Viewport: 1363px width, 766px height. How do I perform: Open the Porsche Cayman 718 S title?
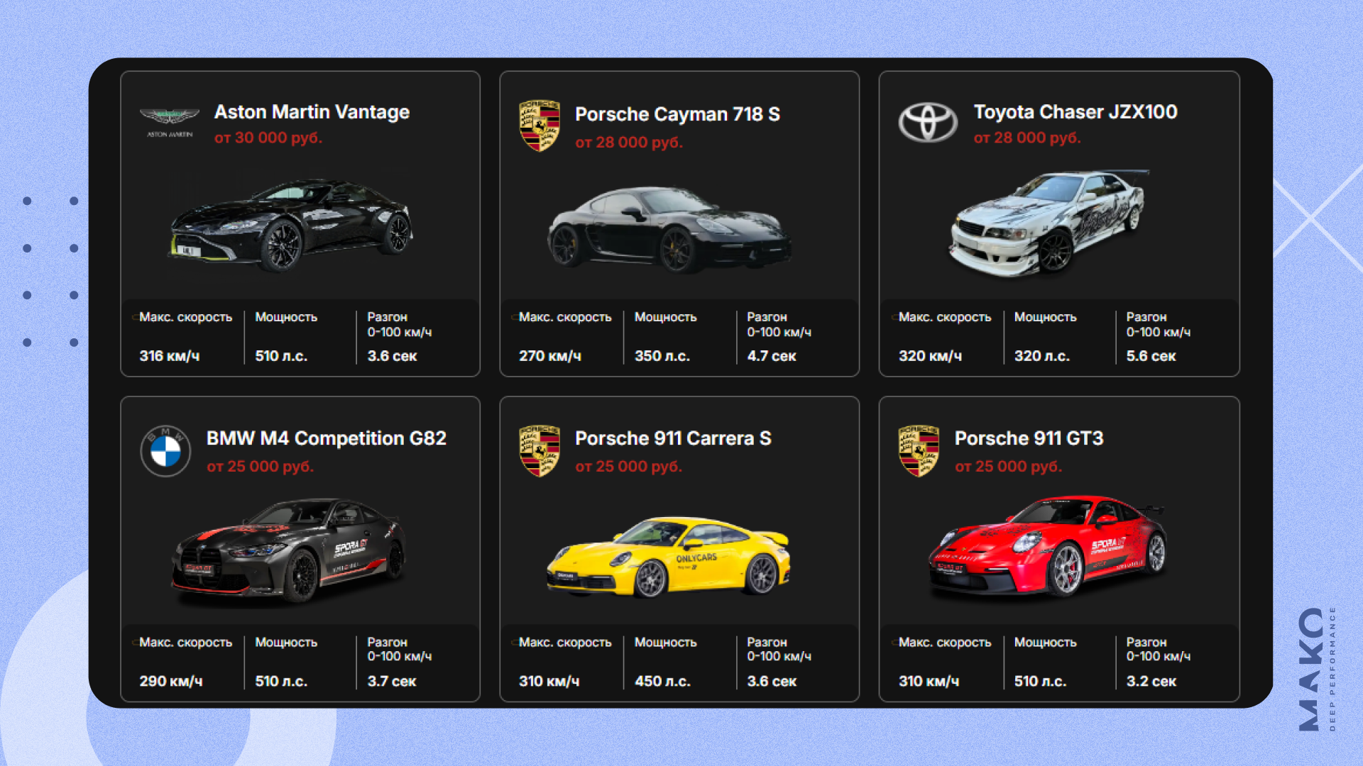(x=677, y=114)
